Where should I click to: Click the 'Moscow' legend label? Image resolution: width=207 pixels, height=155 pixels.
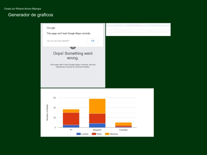[114, 134]
